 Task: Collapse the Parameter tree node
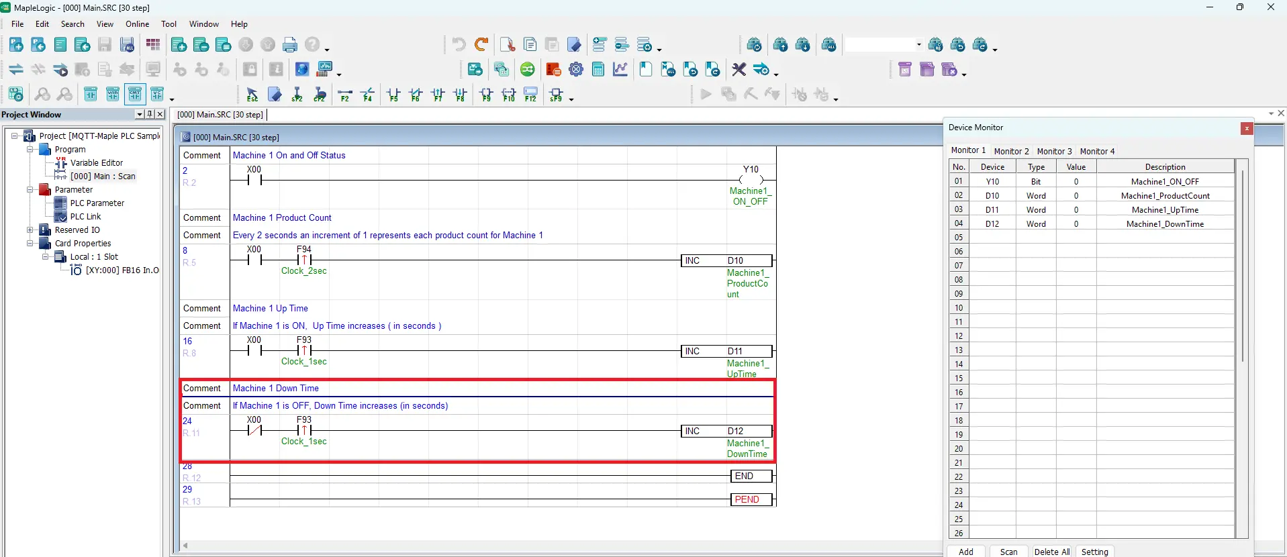(30, 190)
